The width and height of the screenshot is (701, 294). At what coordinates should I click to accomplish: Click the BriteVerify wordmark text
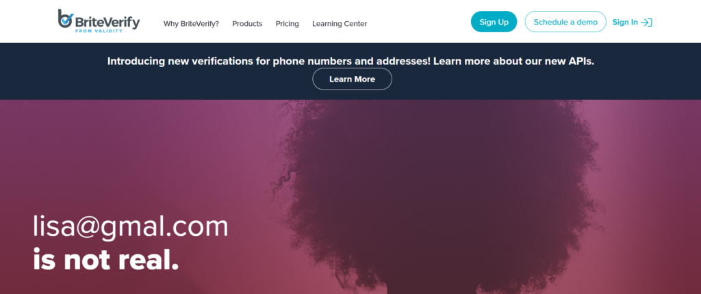(107, 21)
